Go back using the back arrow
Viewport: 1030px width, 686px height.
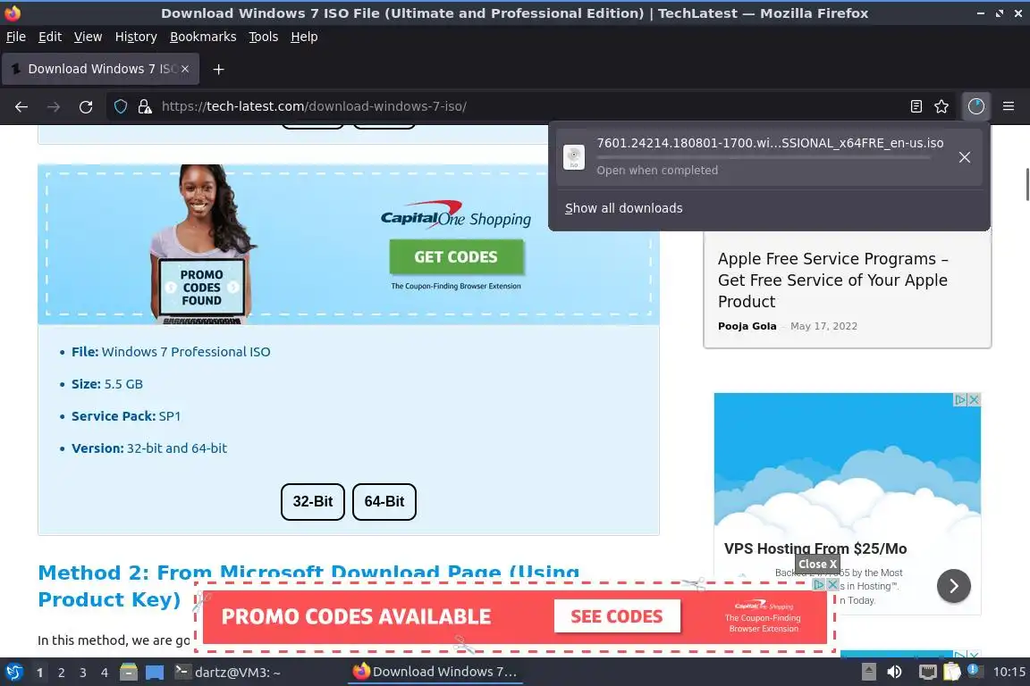pyautogui.click(x=21, y=106)
